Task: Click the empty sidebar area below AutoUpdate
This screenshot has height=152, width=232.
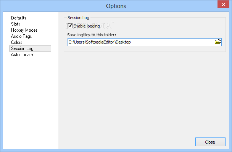Action: [x=31, y=102]
